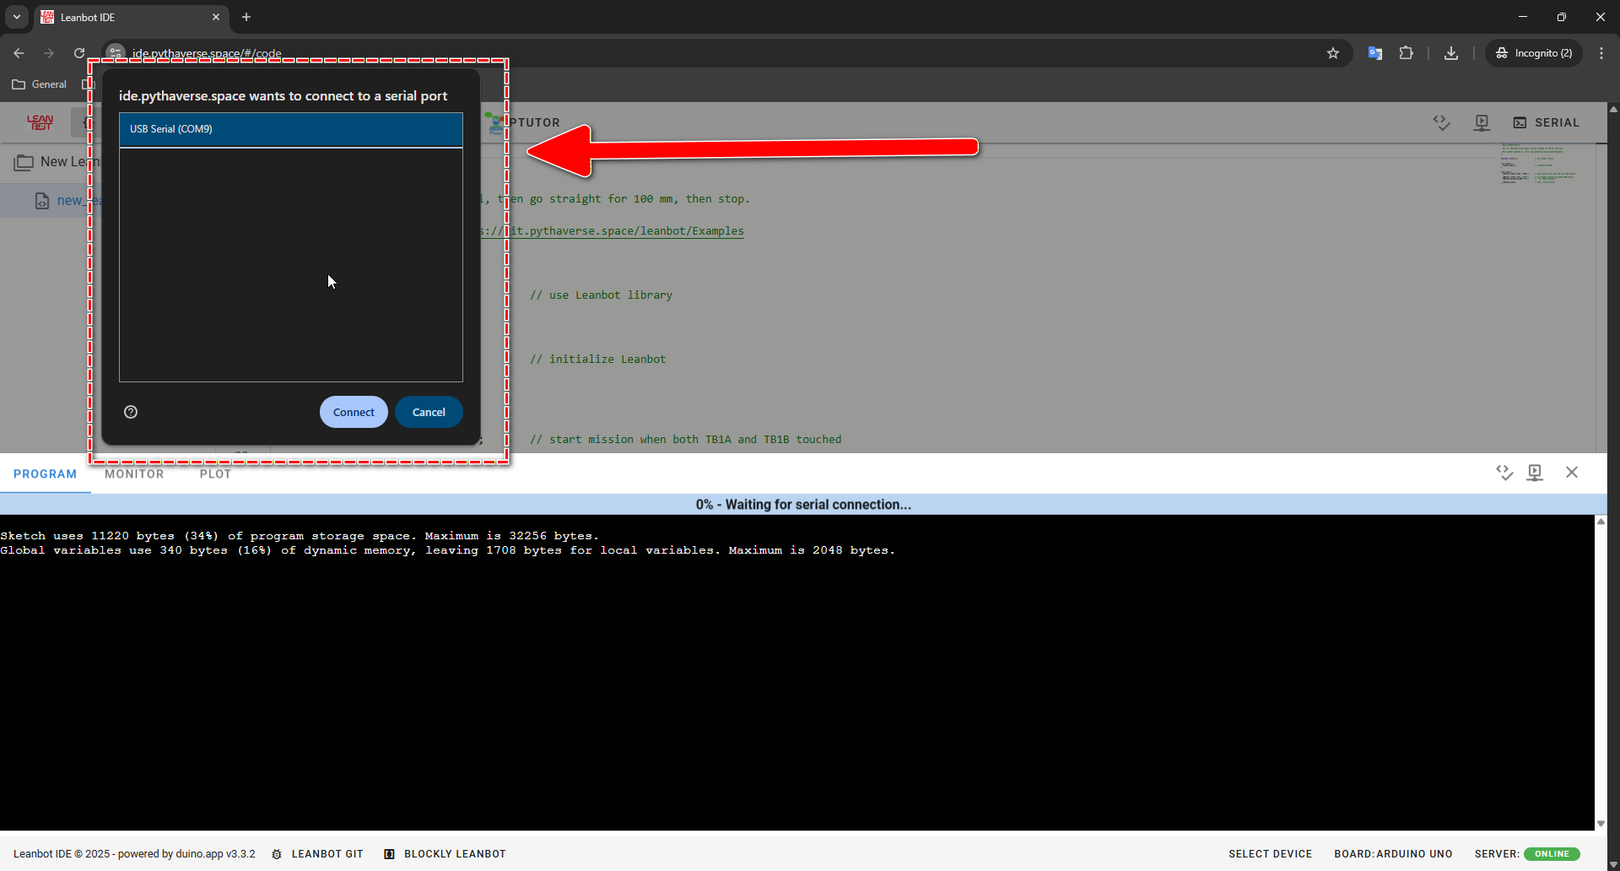The height and width of the screenshot is (871, 1620).
Task: Click SELECT DEVICE in status bar
Action: (x=1270, y=854)
